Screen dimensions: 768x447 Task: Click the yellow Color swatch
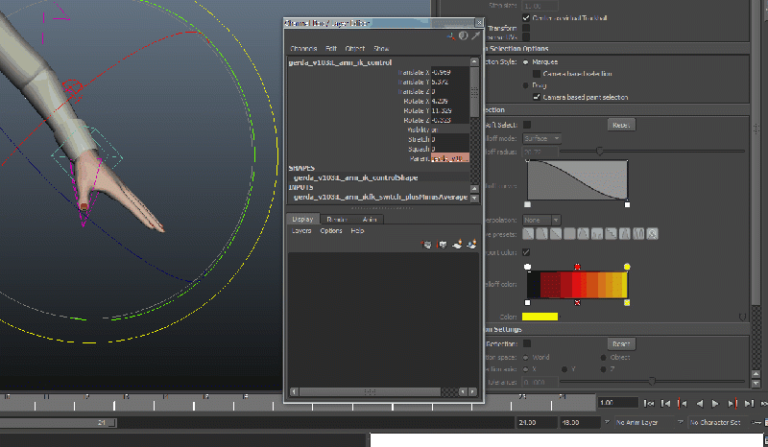[x=540, y=317]
